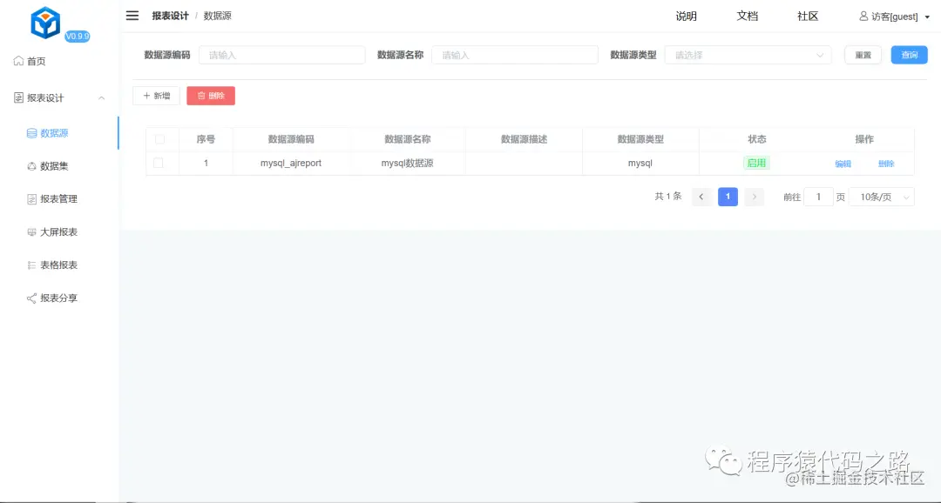This screenshot has height=503, width=941.
Task: Click page number 1 button
Action: pyautogui.click(x=728, y=197)
